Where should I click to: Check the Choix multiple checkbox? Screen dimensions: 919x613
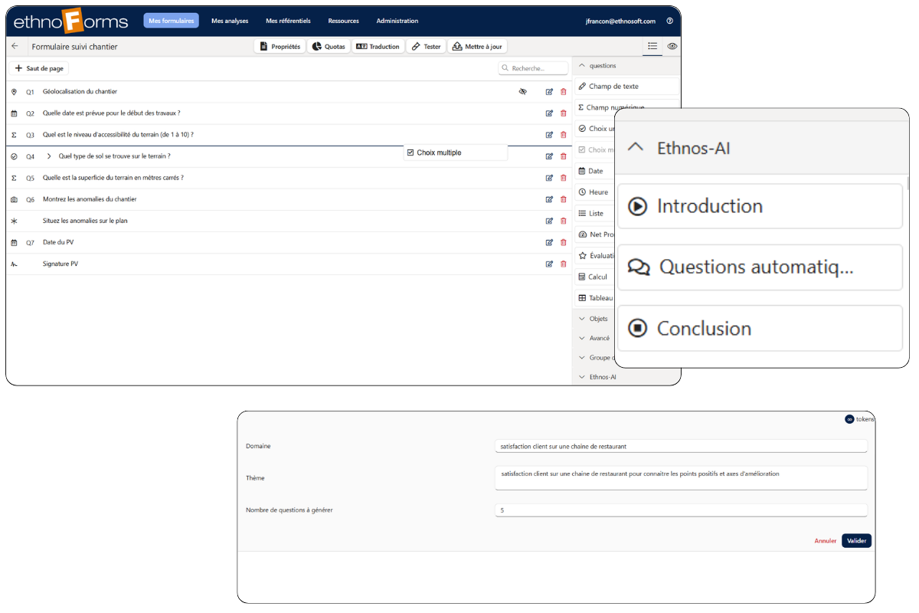click(412, 152)
